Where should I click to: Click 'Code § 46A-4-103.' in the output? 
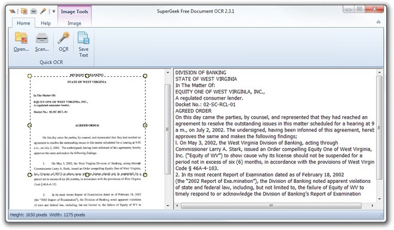(x=197, y=168)
